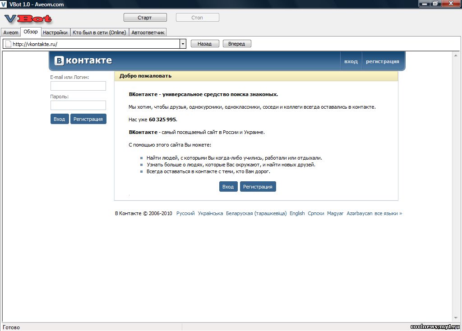
Task: Click the Старт button
Action: [145, 18]
